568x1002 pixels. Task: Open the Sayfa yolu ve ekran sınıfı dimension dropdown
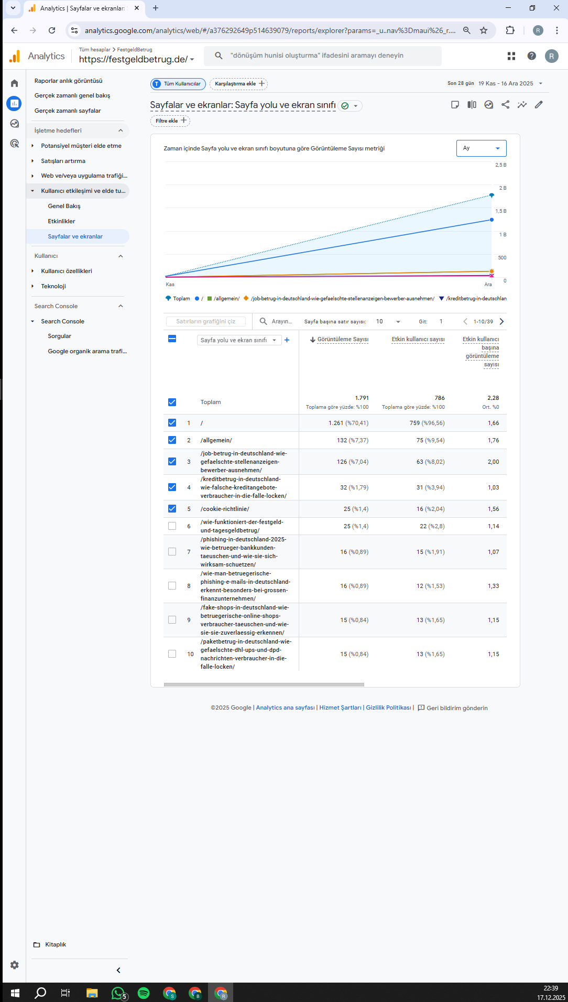pyautogui.click(x=239, y=340)
